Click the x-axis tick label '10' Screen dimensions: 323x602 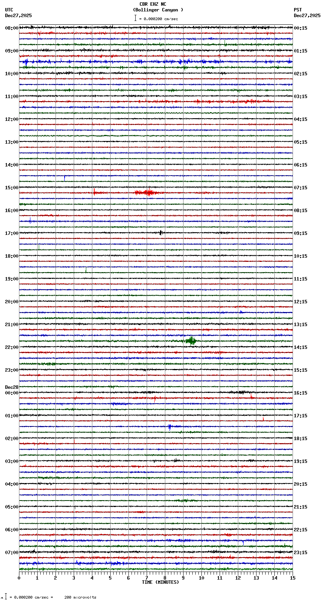[x=201, y=578]
